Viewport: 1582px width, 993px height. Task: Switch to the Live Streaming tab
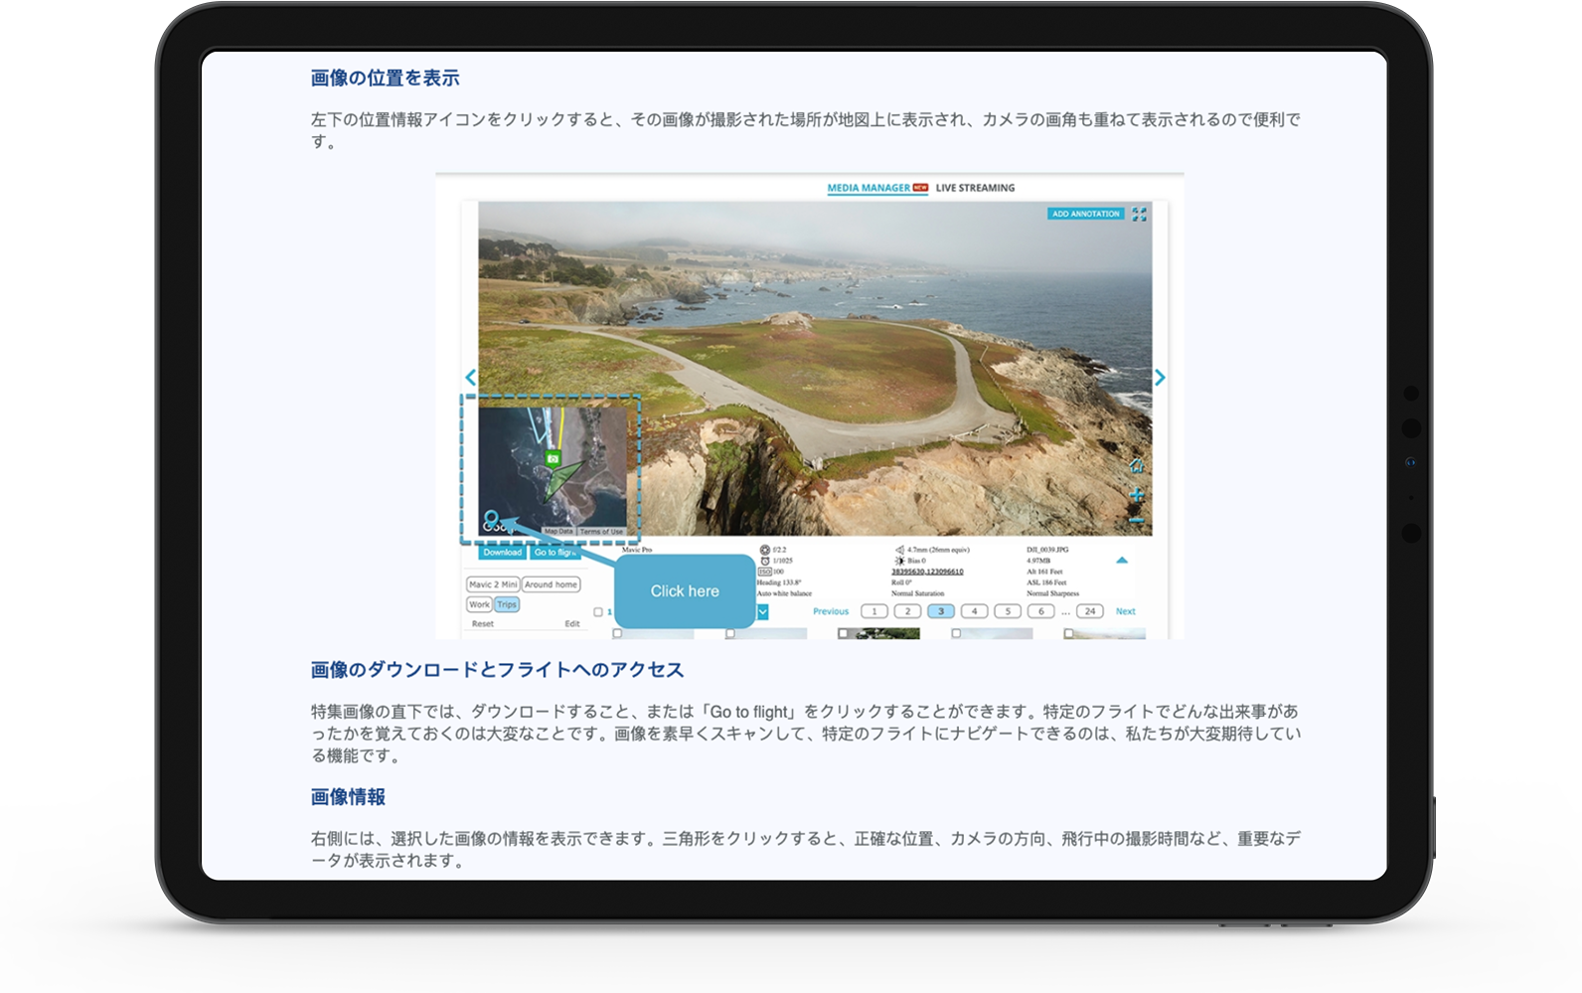coord(975,188)
